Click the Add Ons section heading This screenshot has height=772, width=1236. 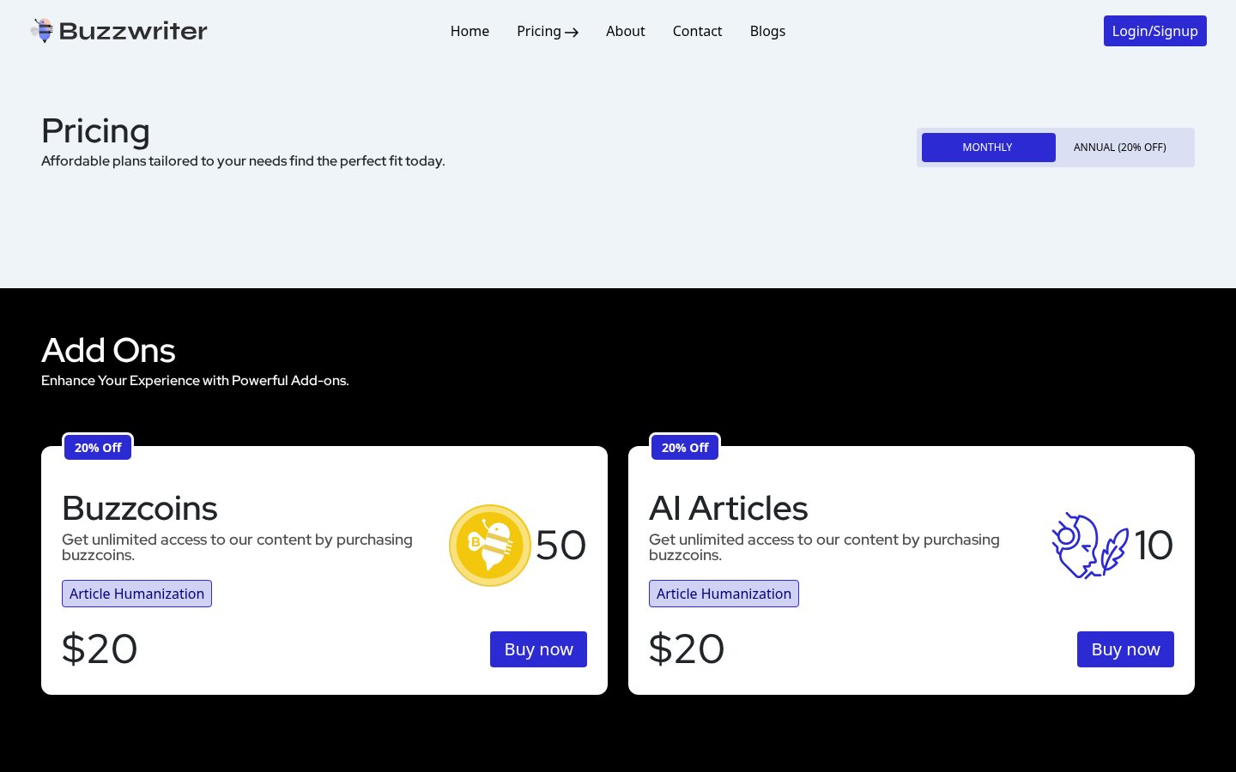[x=108, y=350]
